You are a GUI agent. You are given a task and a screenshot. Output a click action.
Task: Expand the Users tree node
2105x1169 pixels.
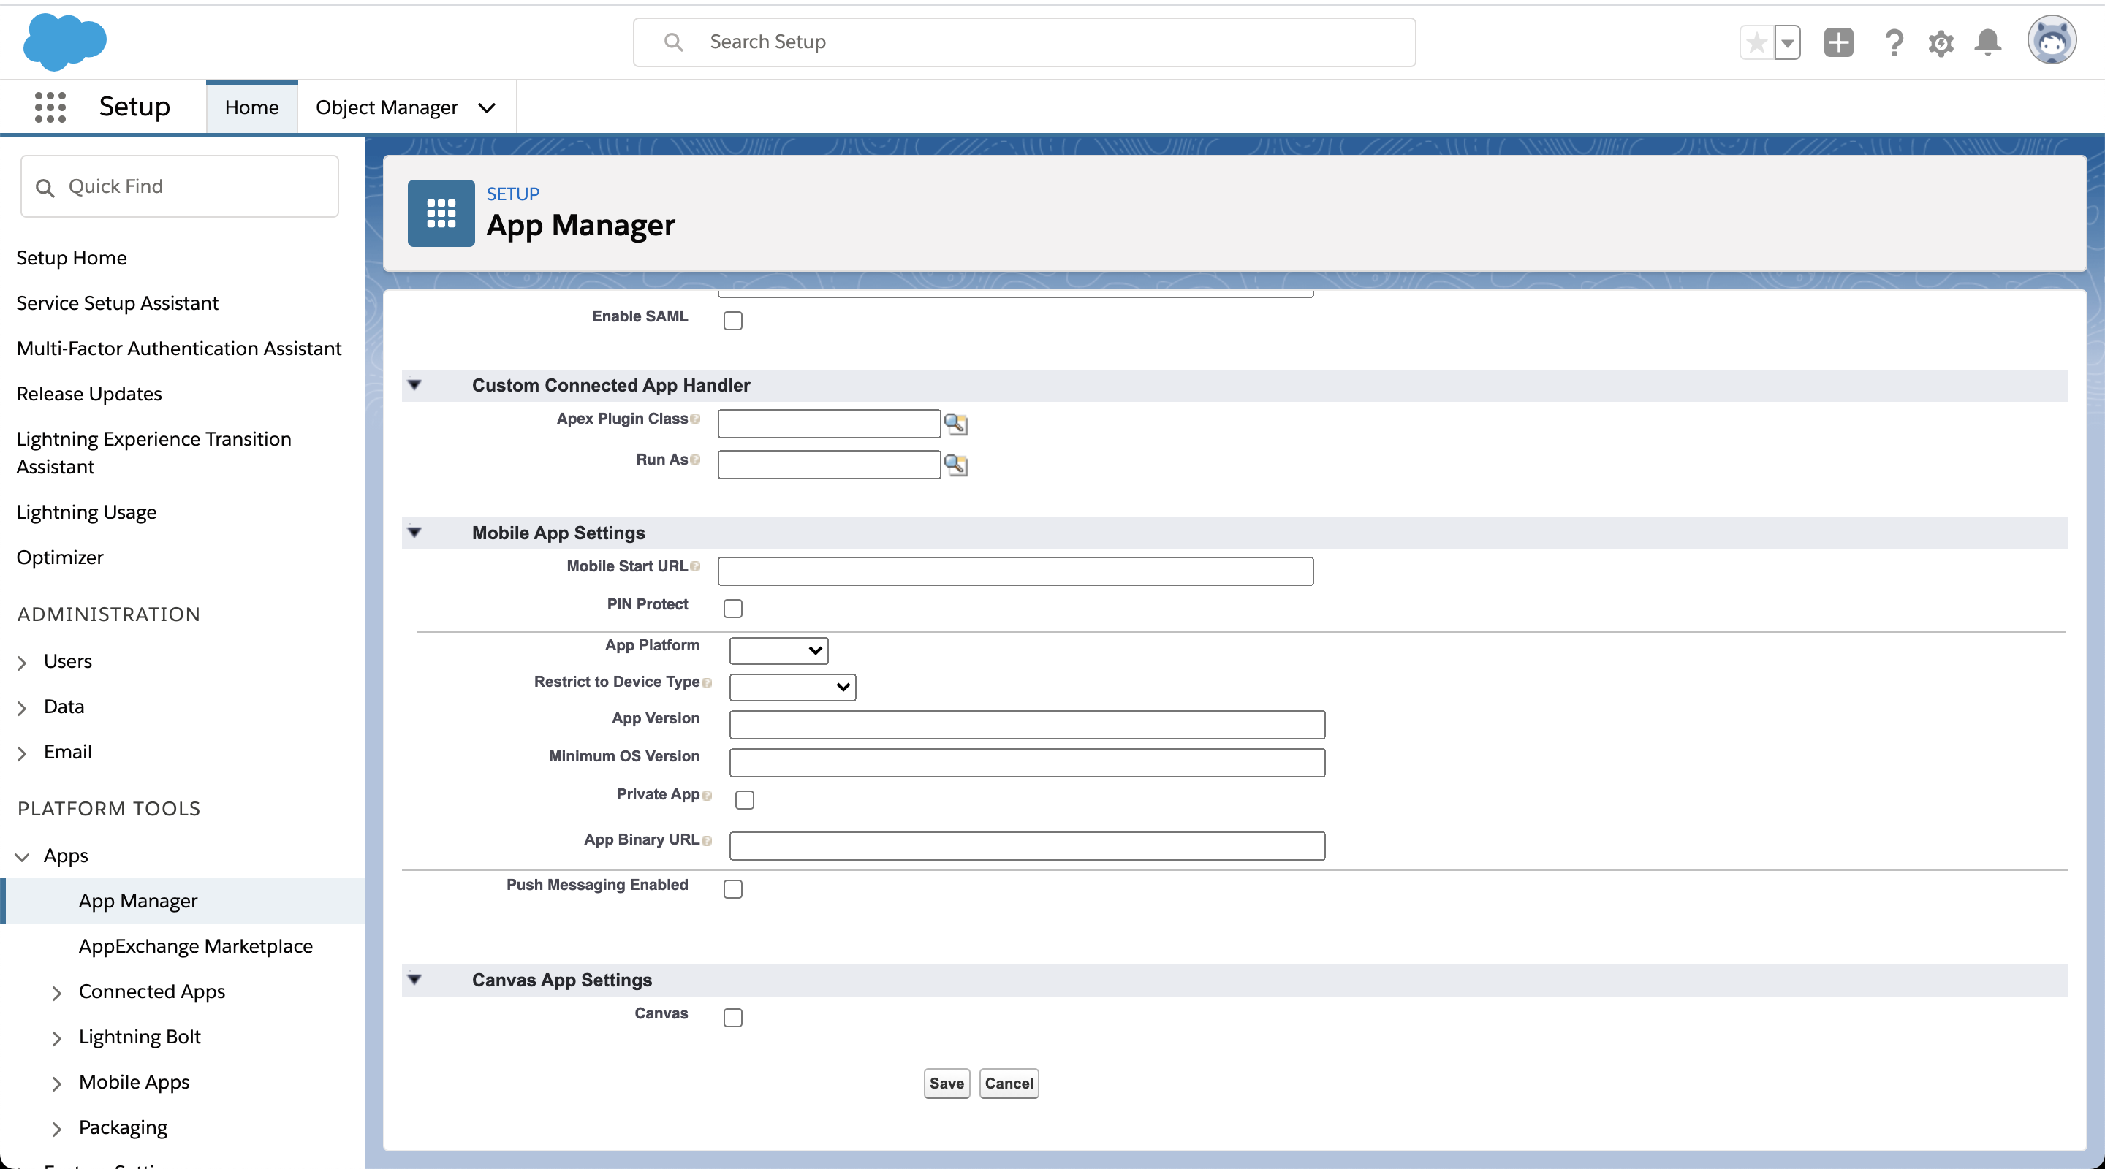click(x=22, y=663)
